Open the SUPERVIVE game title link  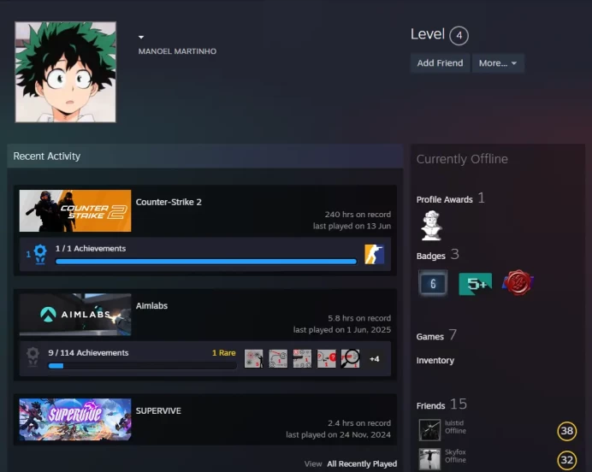pos(158,410)
